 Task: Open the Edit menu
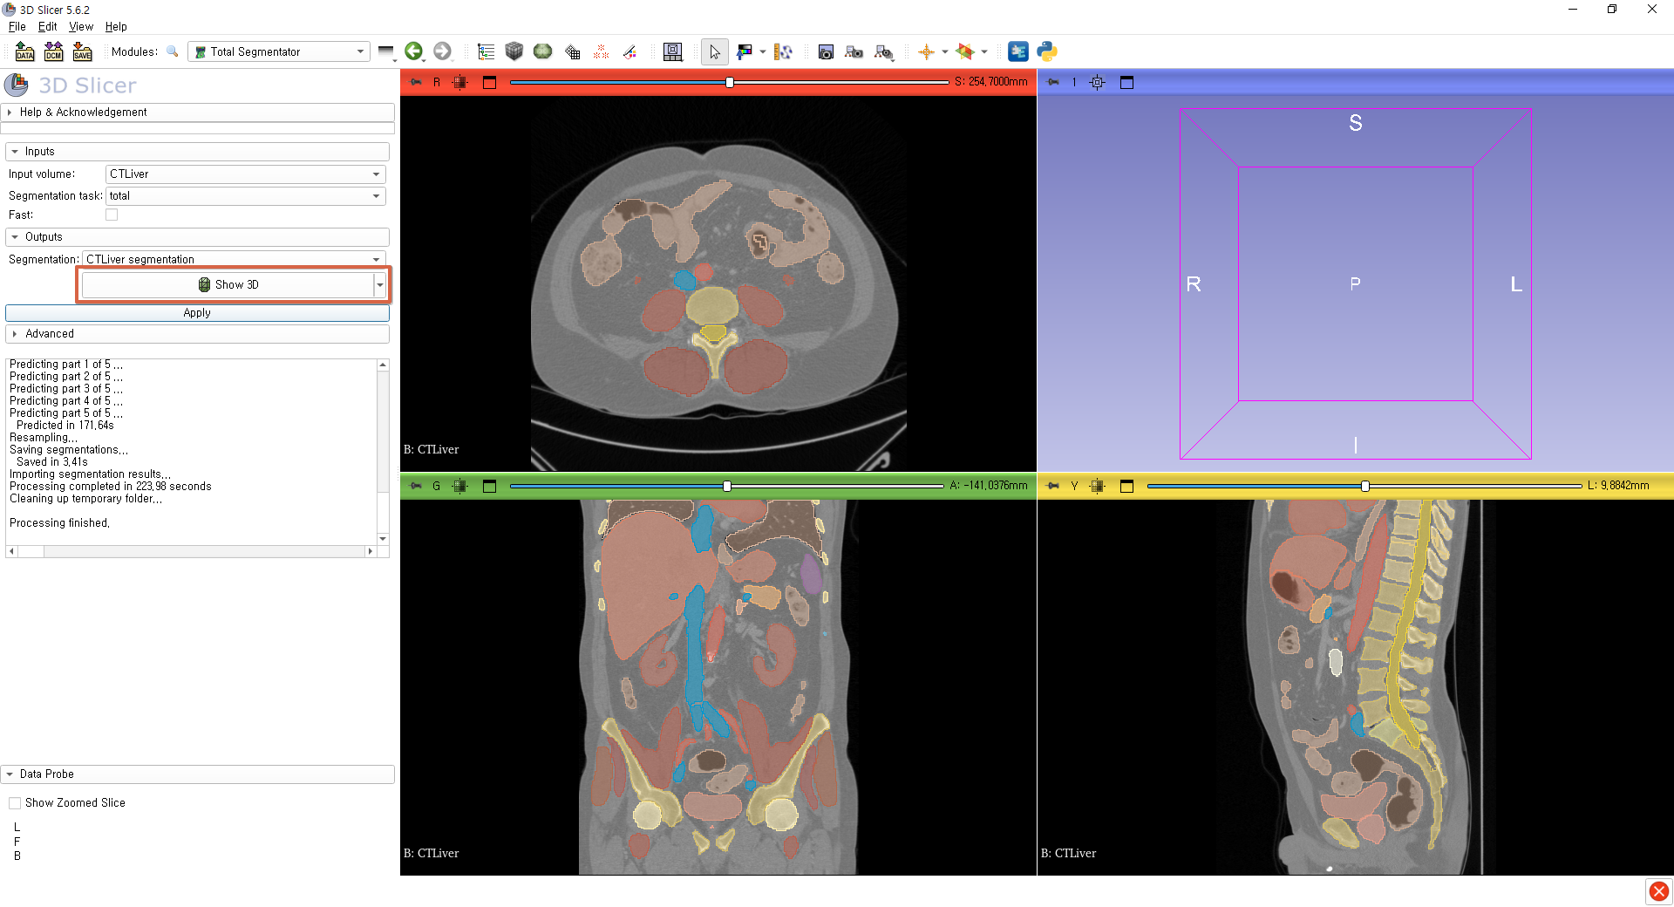[48, 26]
